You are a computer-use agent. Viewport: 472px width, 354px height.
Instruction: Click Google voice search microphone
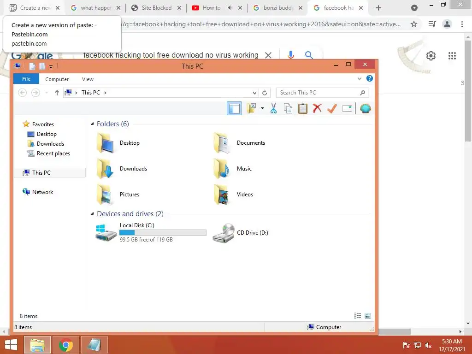click(x=290, y=55)
